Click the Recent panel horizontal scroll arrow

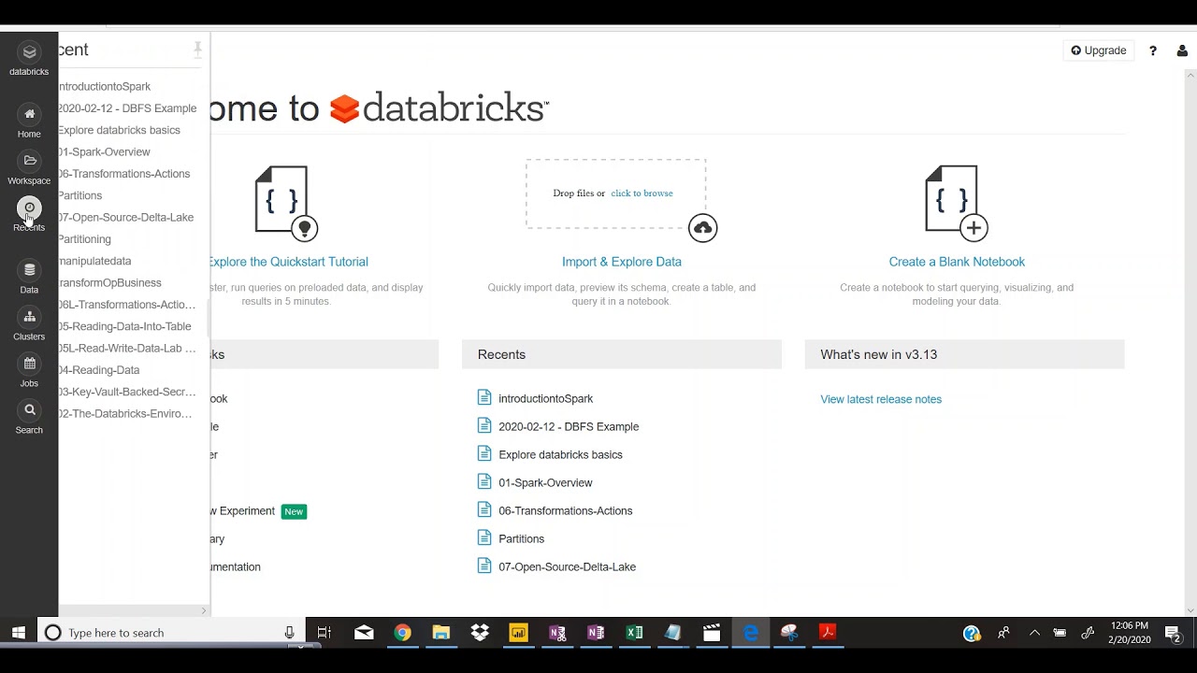[x=204, y=611]
